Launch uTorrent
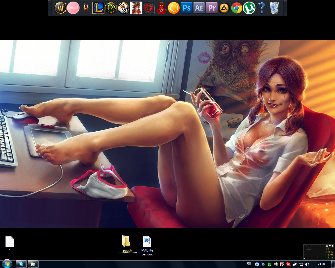 [249, 8]
